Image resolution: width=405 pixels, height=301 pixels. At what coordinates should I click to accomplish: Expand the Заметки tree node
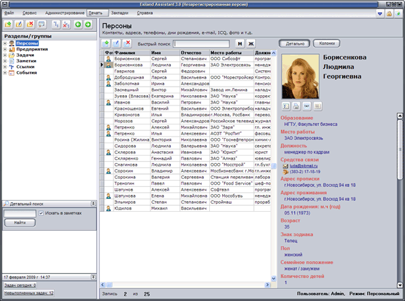coord(5,61)
